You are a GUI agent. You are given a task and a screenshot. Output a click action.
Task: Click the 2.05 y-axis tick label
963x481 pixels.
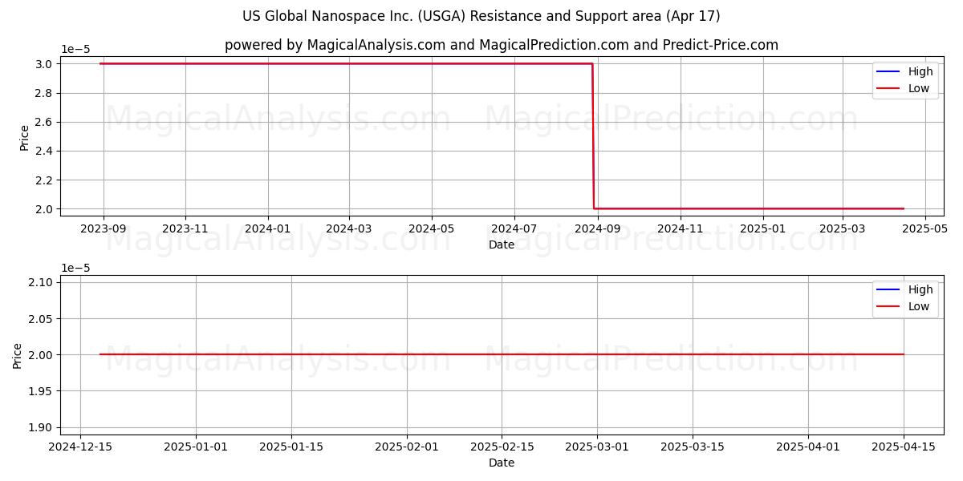42,319
